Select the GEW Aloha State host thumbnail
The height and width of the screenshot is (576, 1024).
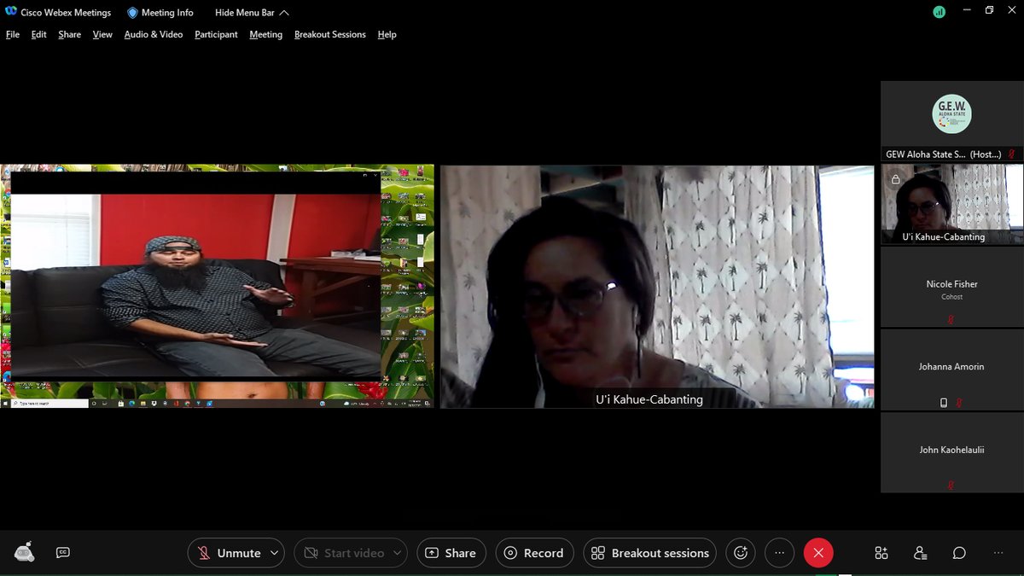[x=951, y=121]
